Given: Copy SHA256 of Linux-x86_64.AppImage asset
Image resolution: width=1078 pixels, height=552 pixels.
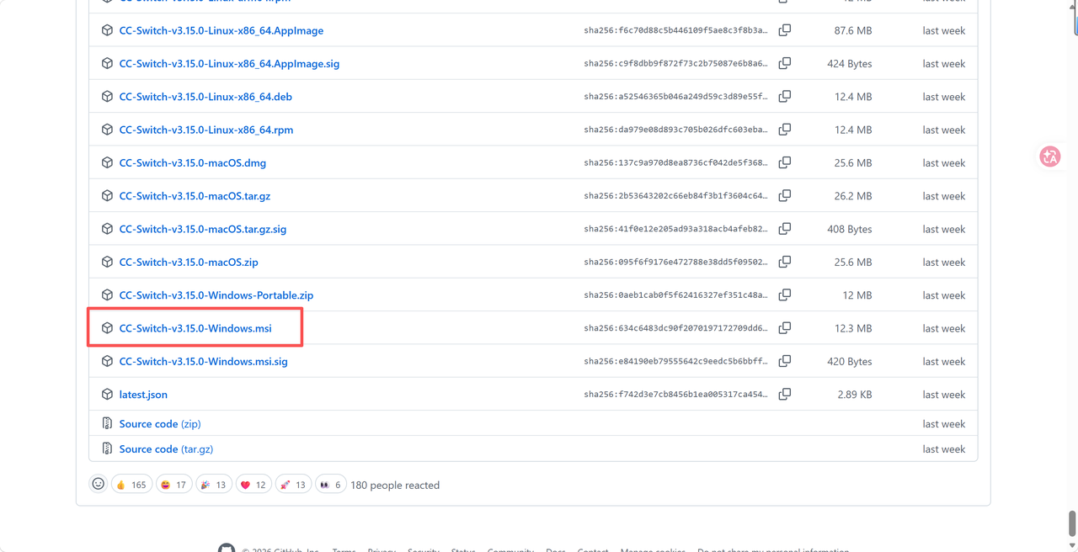Looking at the screenshot, I should (784, 30).
